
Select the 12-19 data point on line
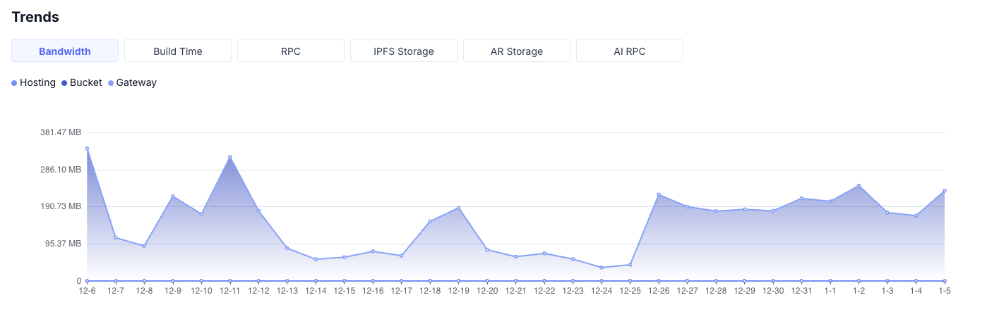(458, 208)
